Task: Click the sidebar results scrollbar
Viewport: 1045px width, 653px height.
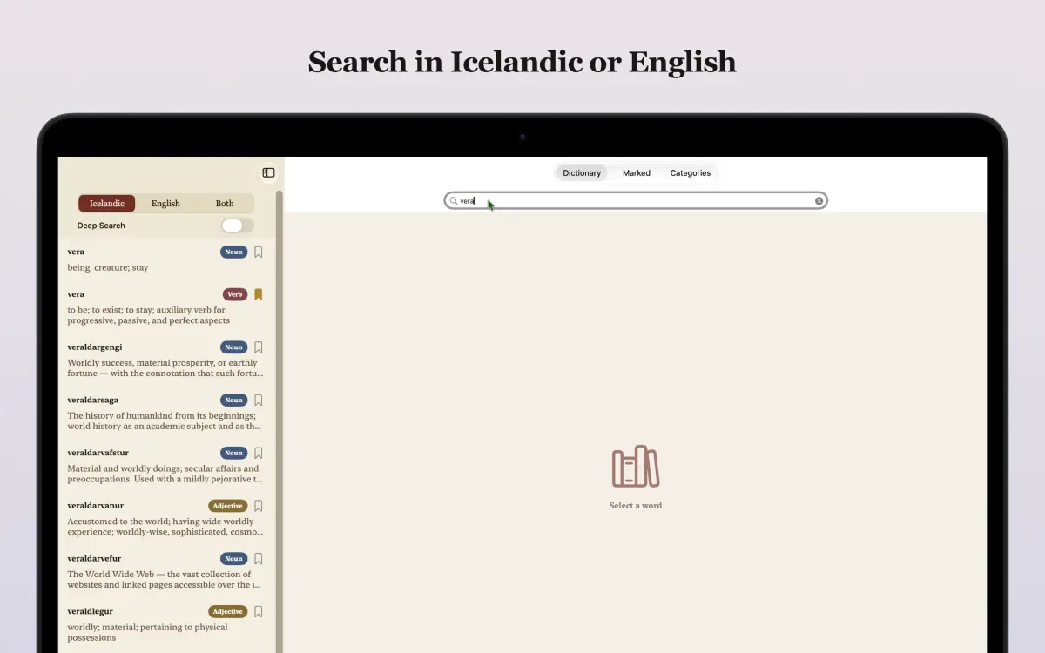Action: point(280,422)
